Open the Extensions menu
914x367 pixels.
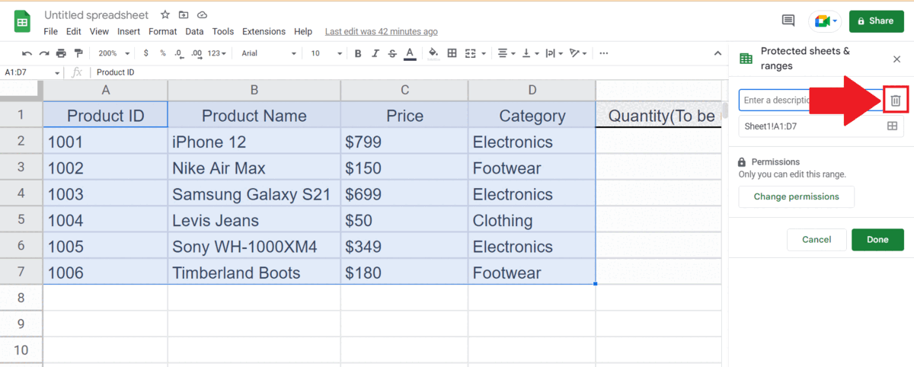point(264,31)
